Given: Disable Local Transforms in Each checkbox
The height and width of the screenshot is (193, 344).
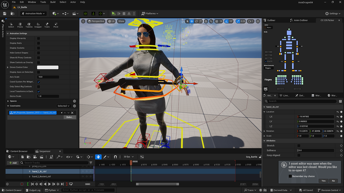Looking at the screenshot, I should (38, 91).
